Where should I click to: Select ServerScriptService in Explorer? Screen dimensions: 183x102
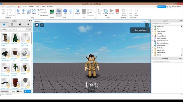pos(162,43)
